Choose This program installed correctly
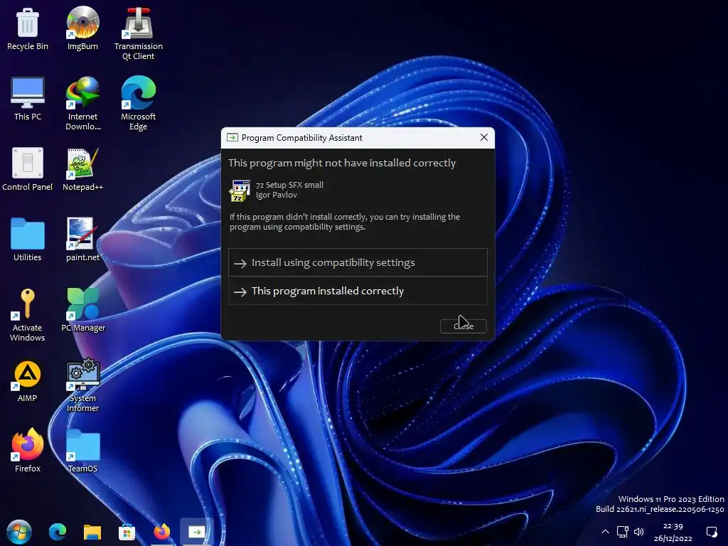This screenshot has width=728, height=546. (358, 291)
